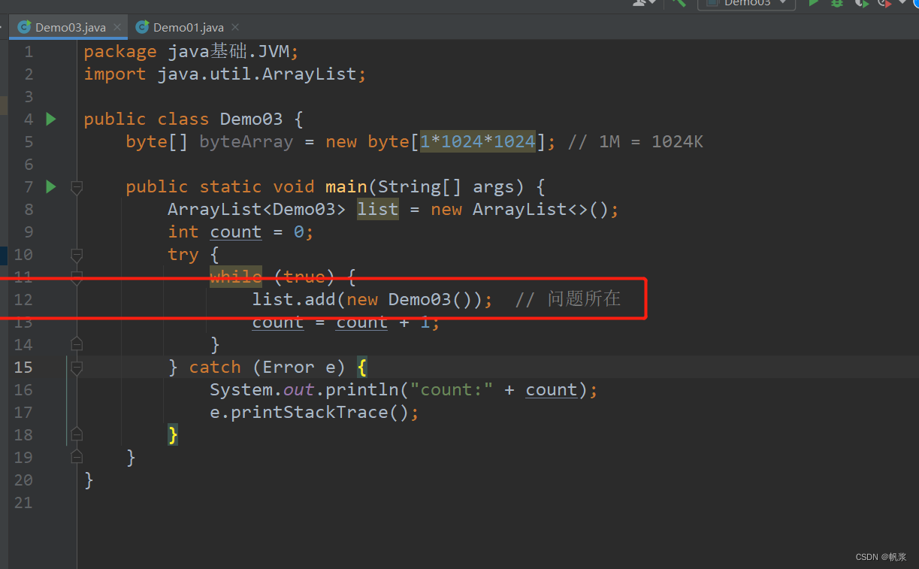
Task: Click 'ArrayList<>()' constructor call
Action: 540,209
